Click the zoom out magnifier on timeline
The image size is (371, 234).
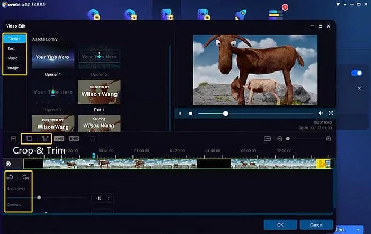280,139
